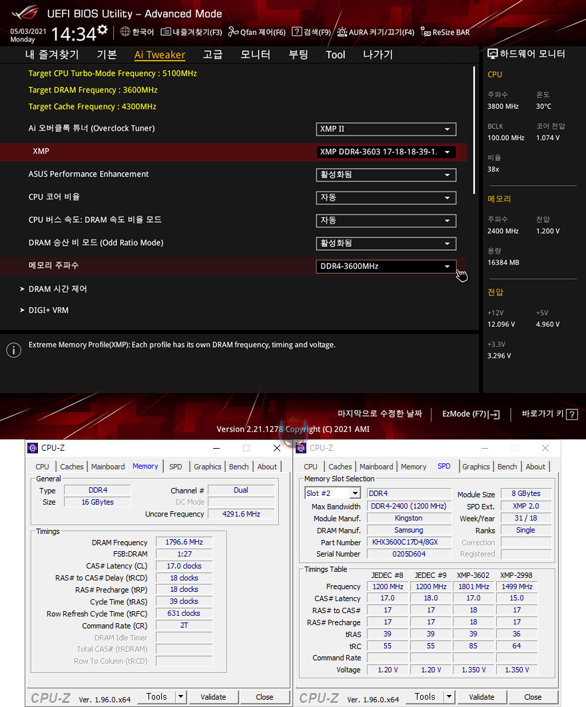
Task: Click Validate in left CPU-Z
Action: [213, 697]
